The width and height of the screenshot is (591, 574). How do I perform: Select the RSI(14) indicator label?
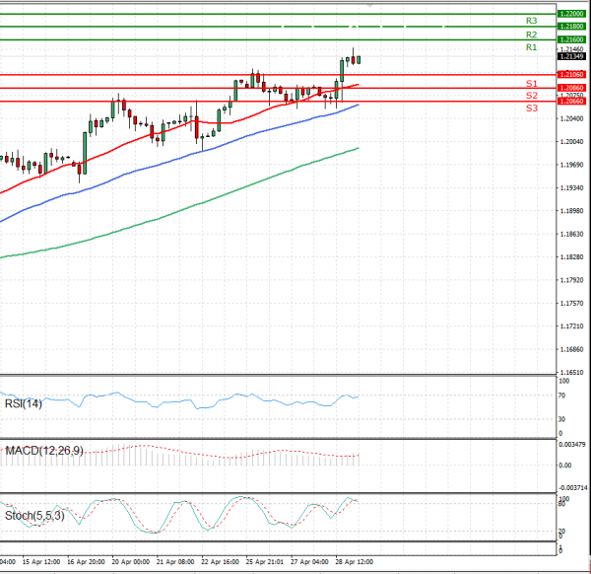point(25,403)
